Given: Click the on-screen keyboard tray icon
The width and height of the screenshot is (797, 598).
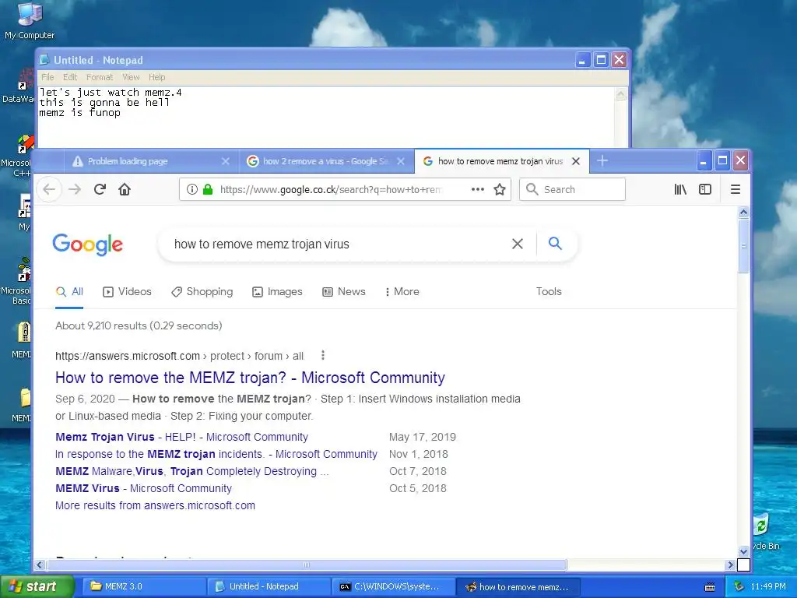Looking at the screenshot, I should (x=710, y=587).
